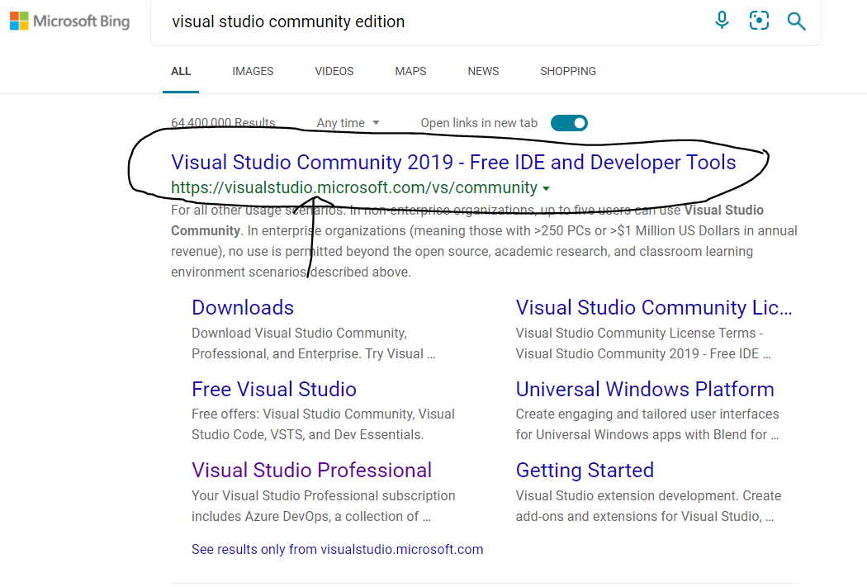
Task: Toggle Open links in new tab switch
Action: point(569,123)
